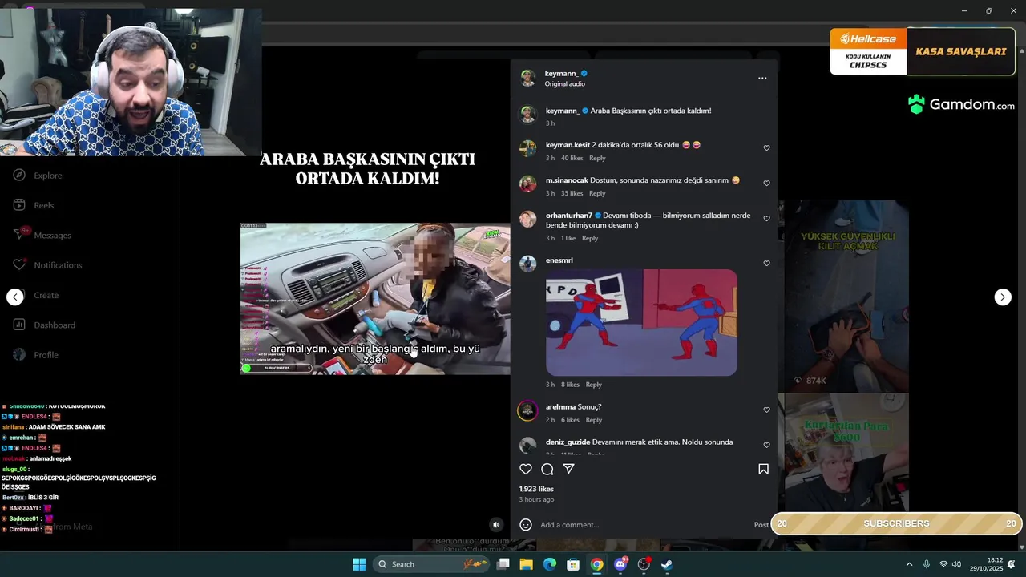The width and height of the screenshot is (1026, 577).
Task: Reply to m.sinanocak's comment
Action: click(597, 193)
